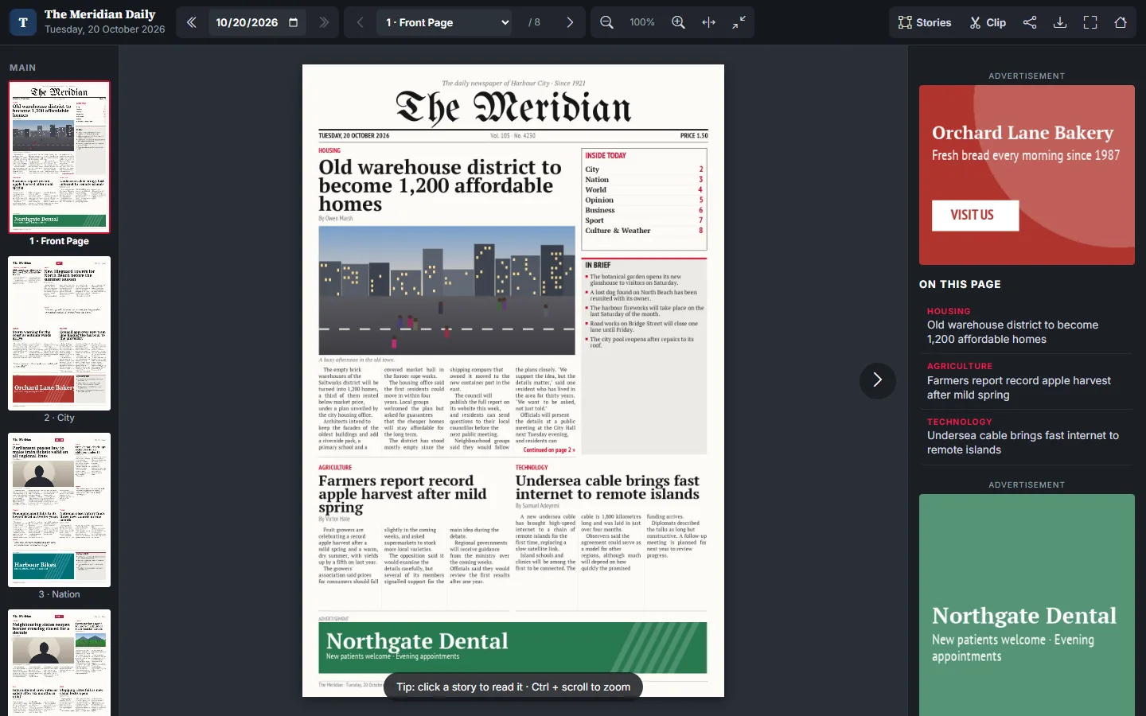Click the Northgate Dental banner on the page
Viewport: 1146px width, 716px height.
(513, 648)
